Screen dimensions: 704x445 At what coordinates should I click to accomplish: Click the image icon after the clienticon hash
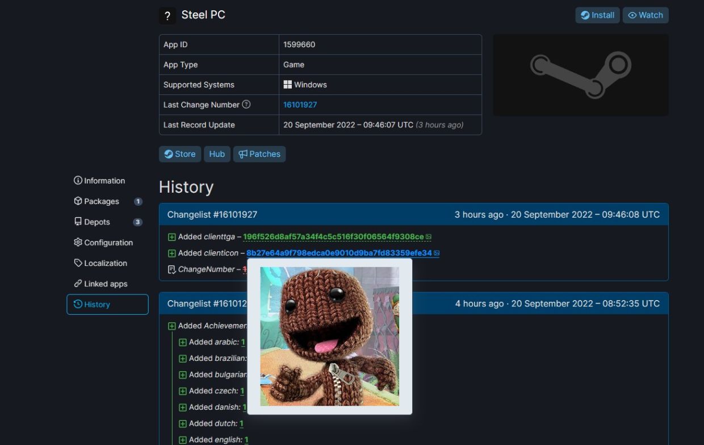coord(437,253)
